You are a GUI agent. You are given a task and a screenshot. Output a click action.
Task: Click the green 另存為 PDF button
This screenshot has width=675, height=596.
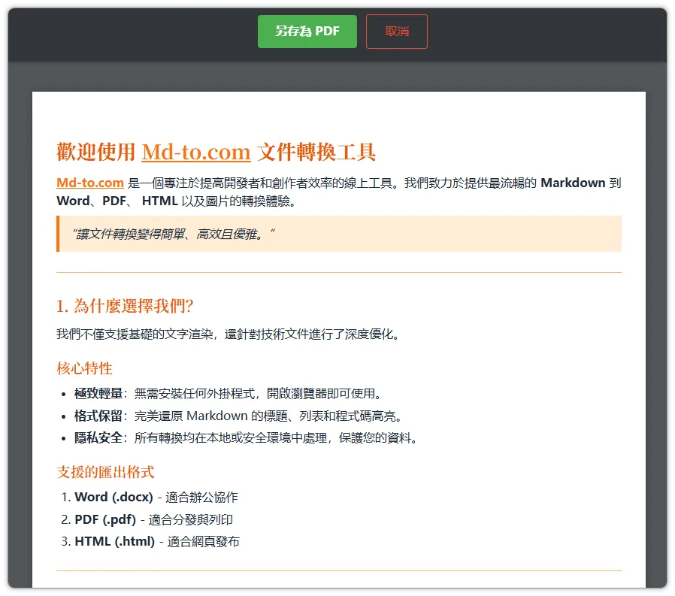click(x=307, y=31)
